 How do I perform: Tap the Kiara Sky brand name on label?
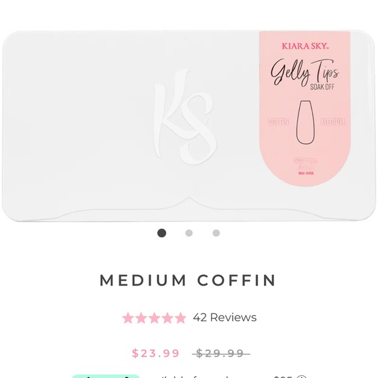tap(306, 46)
